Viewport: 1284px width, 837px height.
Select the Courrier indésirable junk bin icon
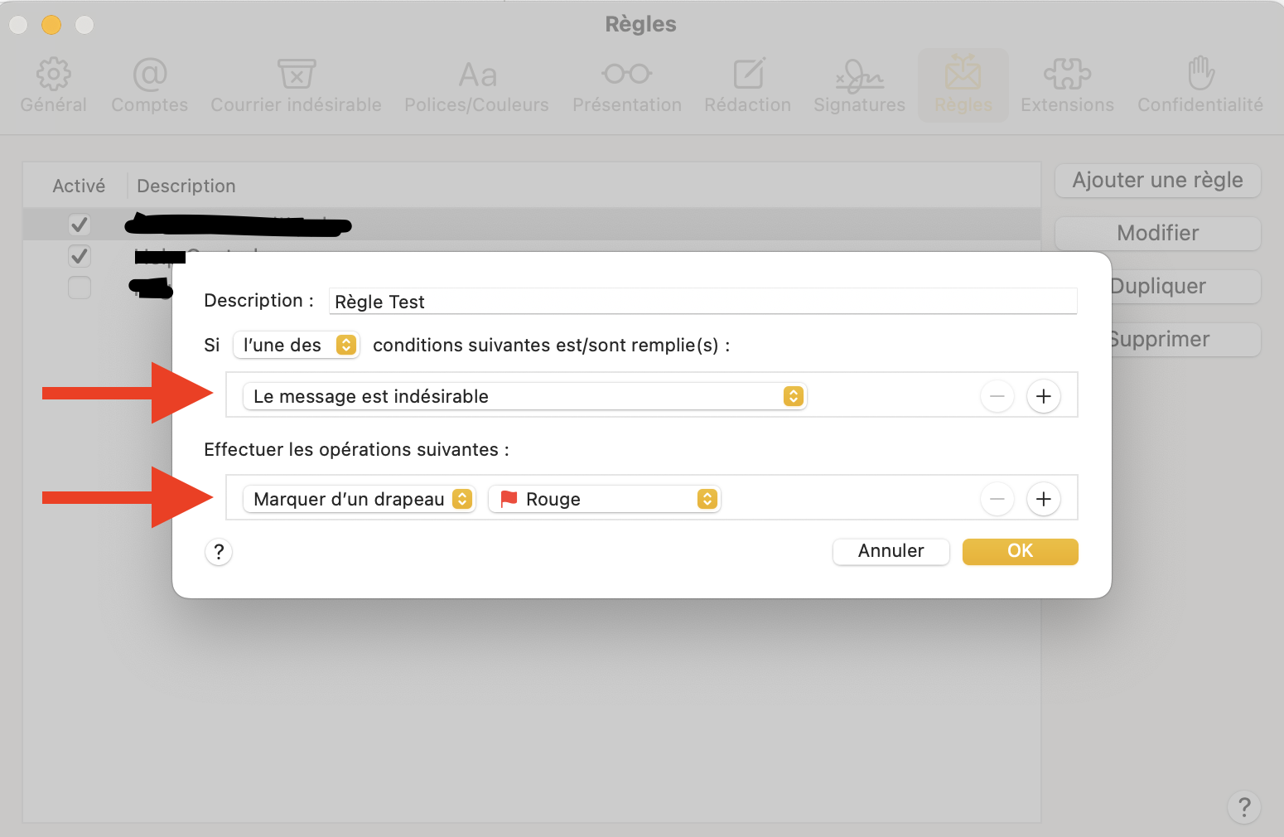pos(296,75)
